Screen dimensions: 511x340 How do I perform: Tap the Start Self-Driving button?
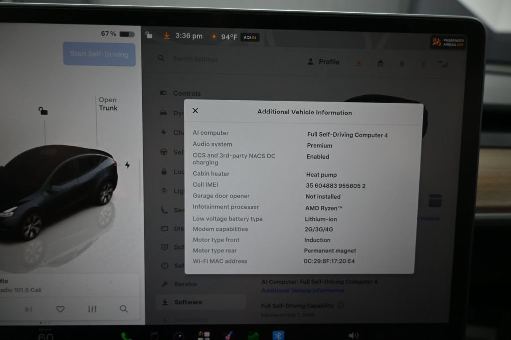coord(99,54)
